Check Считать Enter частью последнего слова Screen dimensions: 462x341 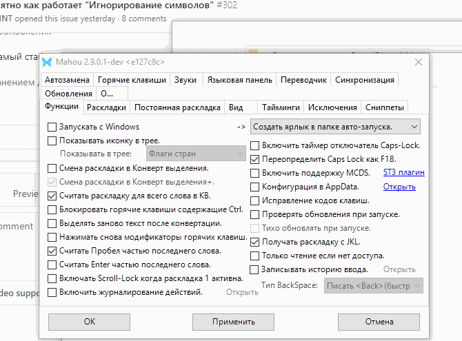coord(52,265)
